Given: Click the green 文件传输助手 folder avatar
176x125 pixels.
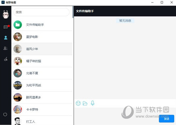Looking at the screenshot, I should click(18, 25).
